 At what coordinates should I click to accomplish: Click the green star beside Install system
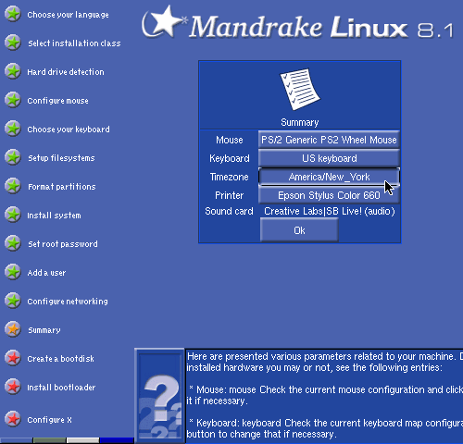point(13,215)
